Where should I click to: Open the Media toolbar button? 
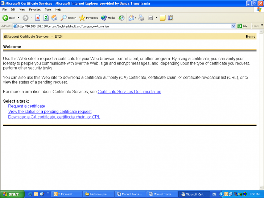[108, 18]
